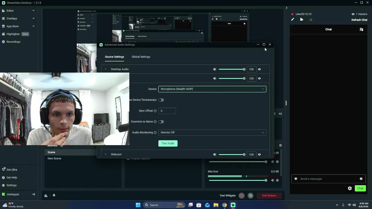Mute the Webcam source speaker icon

coord(214,154)
